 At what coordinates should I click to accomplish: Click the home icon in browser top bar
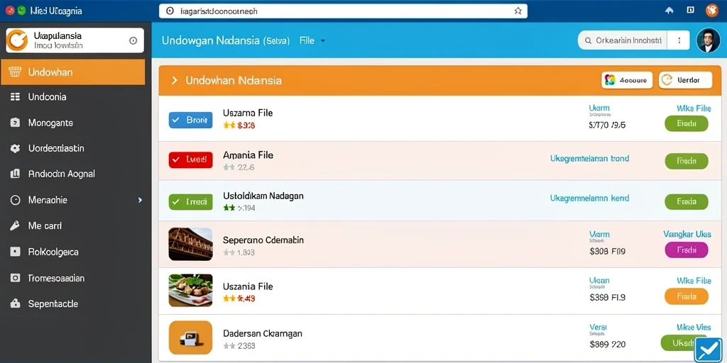click(669, 10)
